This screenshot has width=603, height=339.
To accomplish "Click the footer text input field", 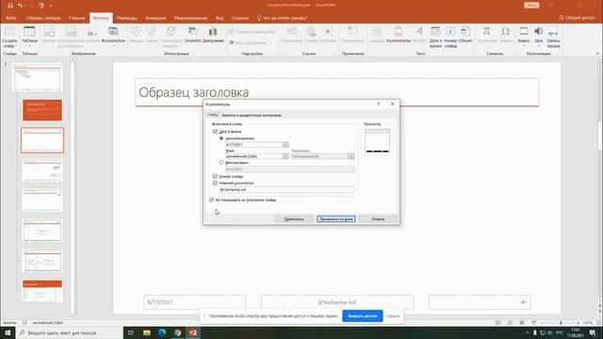I will coord(286,189).
